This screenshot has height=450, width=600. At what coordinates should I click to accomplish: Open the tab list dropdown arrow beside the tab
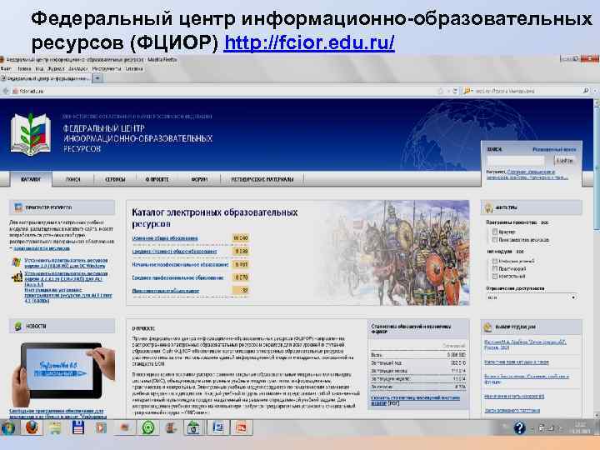[x=97, y=78]
